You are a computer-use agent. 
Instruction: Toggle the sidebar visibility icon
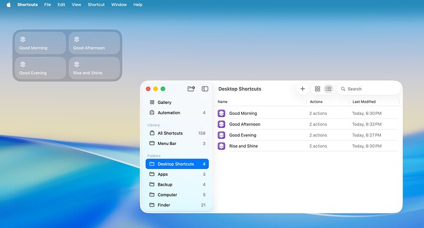click(205, 88)
